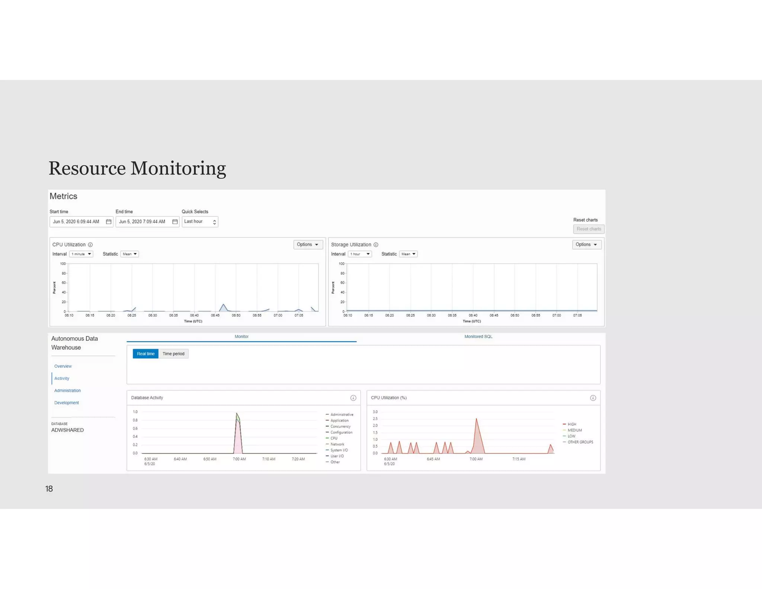Click the CPU Utilization (%) info icon
This screenshot has width=762, height=589.
point(593,398)
